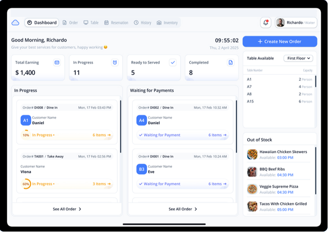Screen dimensions: 328x232
Task: Click the 60% progress ring on order TA001
Action: 26,184
